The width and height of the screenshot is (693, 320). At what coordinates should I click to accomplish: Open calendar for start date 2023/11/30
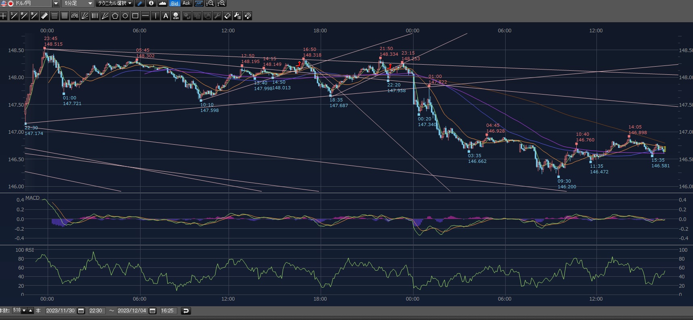81,311
